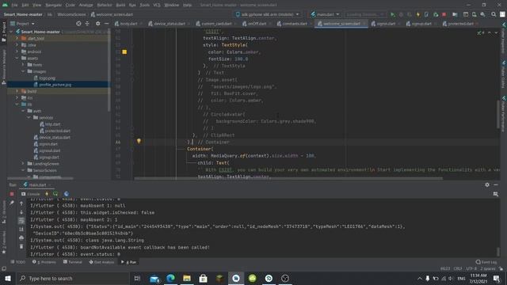Expand the android folder
Image resolution: width=507 pixels, height=285 pixels.
(x=17, y=51)
